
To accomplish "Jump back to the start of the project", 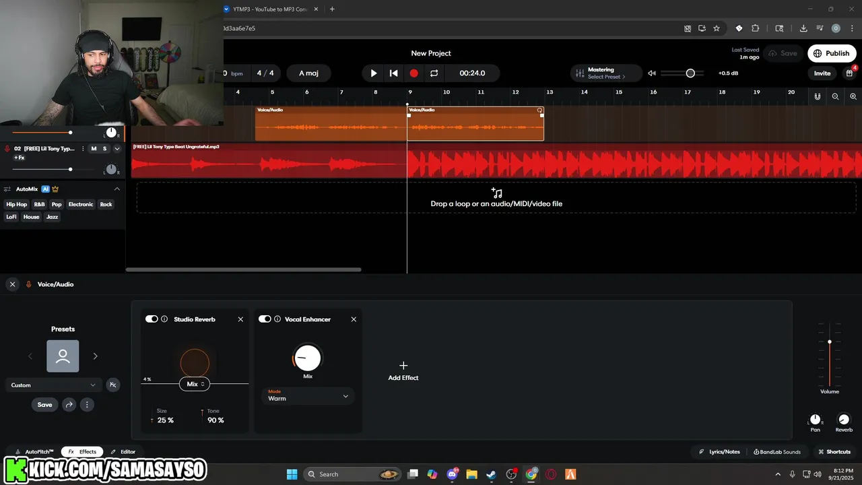I will tap(394, 73).
